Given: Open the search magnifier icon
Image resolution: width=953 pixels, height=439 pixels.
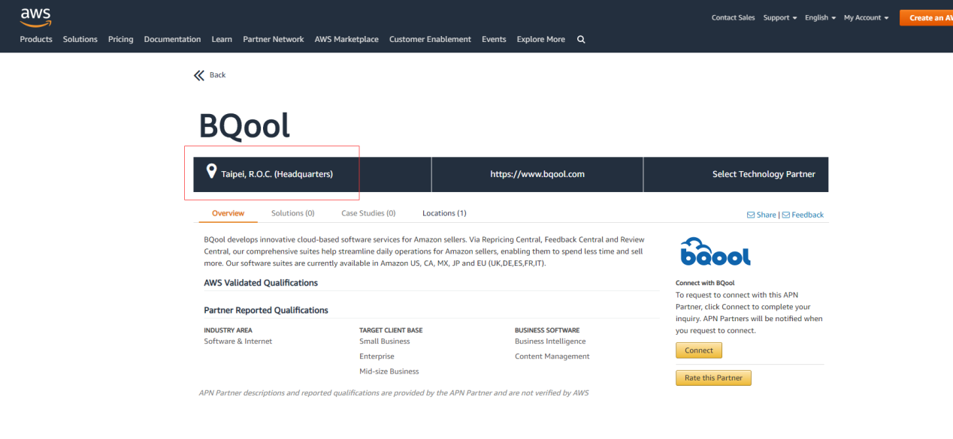Looking at the screenshot, I should [x=581, y=40].
